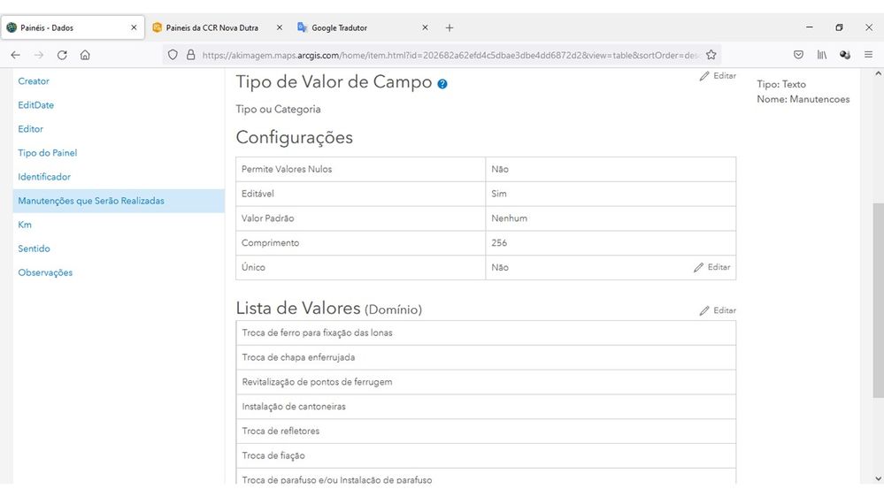
Task: Close the Google Tradutor tab
Action: click(x=425, y=27)
